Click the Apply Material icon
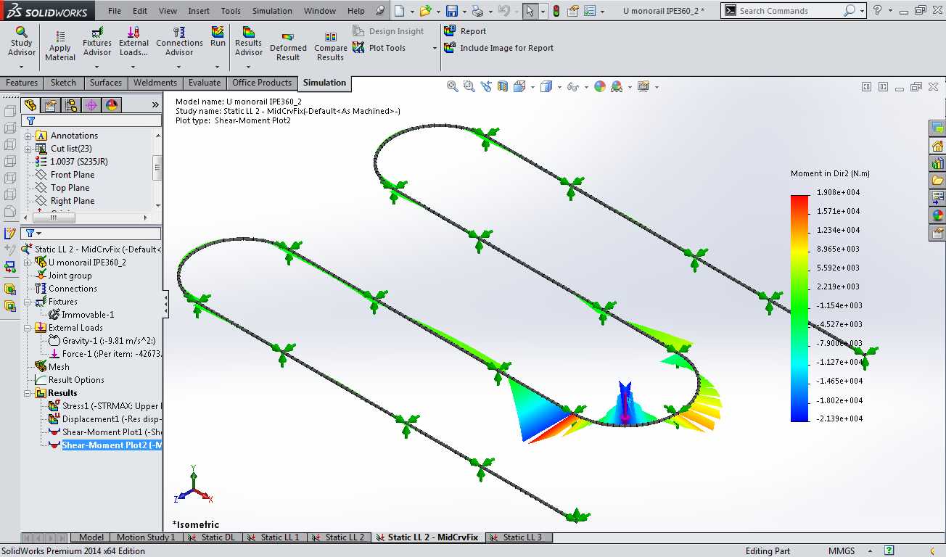This screenshot has height=557, width=946. pyautogui.click(x=60, y=36)
